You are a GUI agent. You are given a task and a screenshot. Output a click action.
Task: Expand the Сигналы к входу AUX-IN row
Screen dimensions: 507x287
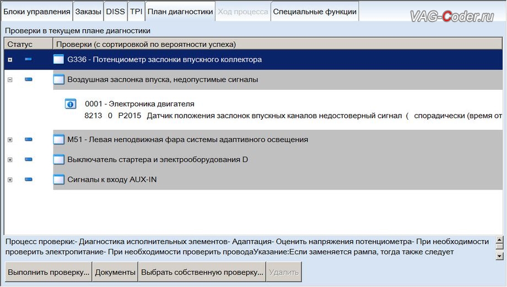[10, 180]
